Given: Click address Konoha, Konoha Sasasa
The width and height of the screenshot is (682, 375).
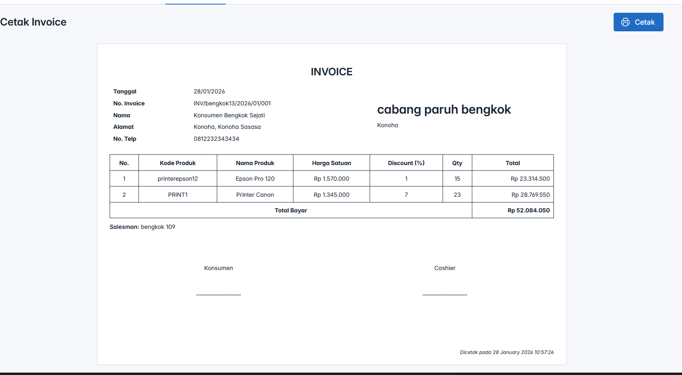Looking at the screenshot, I should tap(227, 127).
